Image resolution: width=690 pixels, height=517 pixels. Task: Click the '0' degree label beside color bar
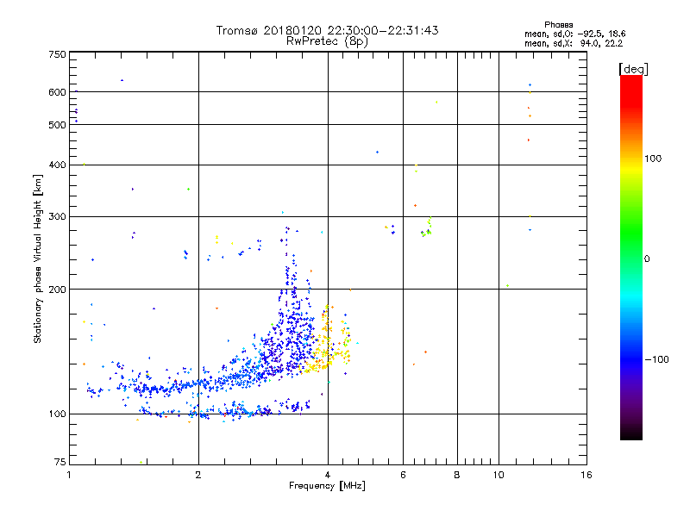point(647,259)
